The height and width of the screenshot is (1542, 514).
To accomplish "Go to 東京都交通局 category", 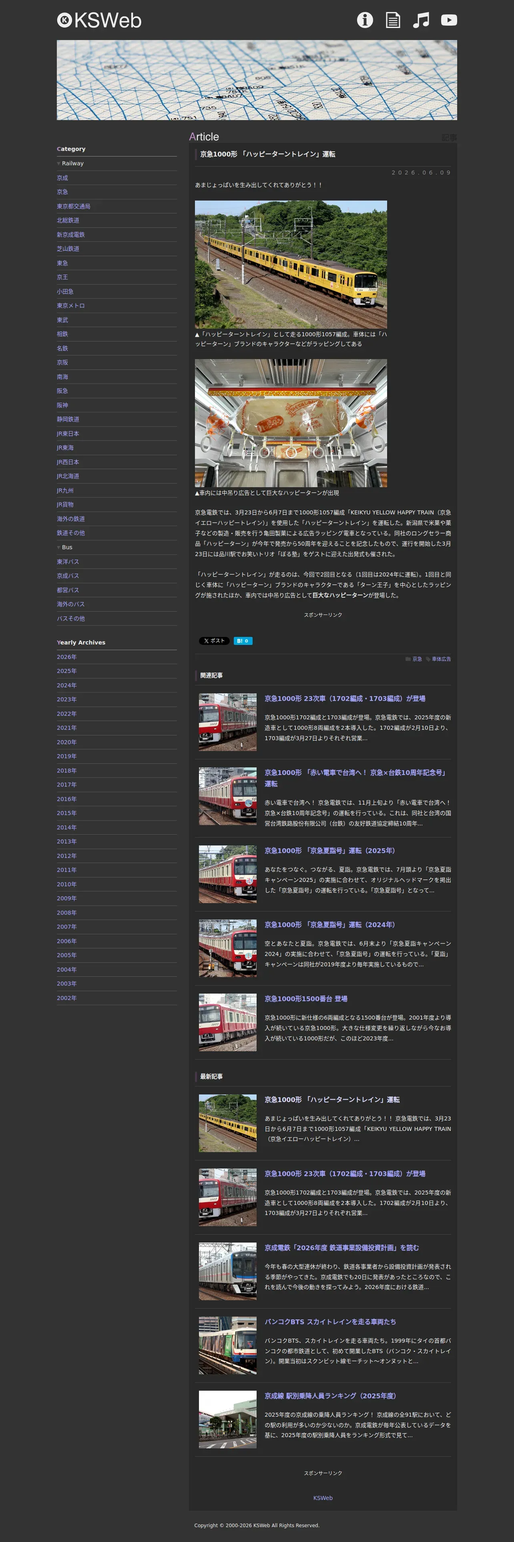I will [x=74, y=207].
